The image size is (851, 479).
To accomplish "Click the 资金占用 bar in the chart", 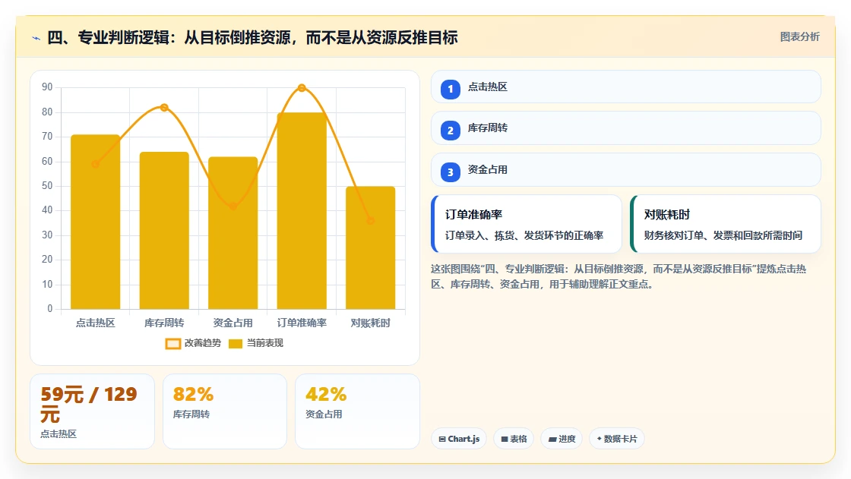I will pyautogui.click(x=233, y=233).
